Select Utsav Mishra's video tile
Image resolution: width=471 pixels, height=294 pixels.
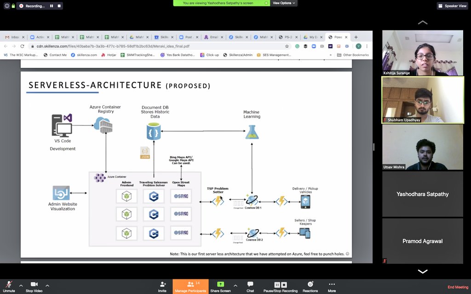(x=422, y=147)
